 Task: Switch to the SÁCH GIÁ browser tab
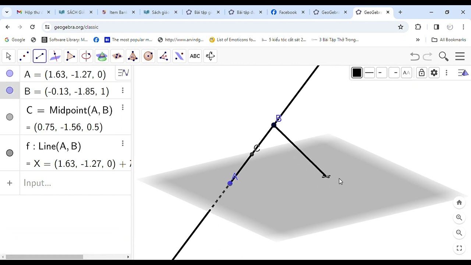[x=76, y=12]
